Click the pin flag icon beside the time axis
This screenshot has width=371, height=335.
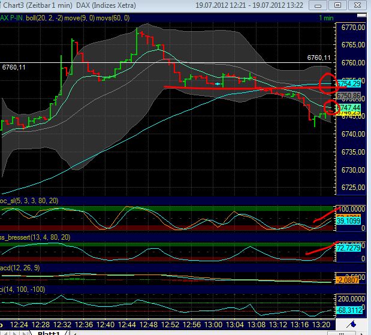pos(351,324)
